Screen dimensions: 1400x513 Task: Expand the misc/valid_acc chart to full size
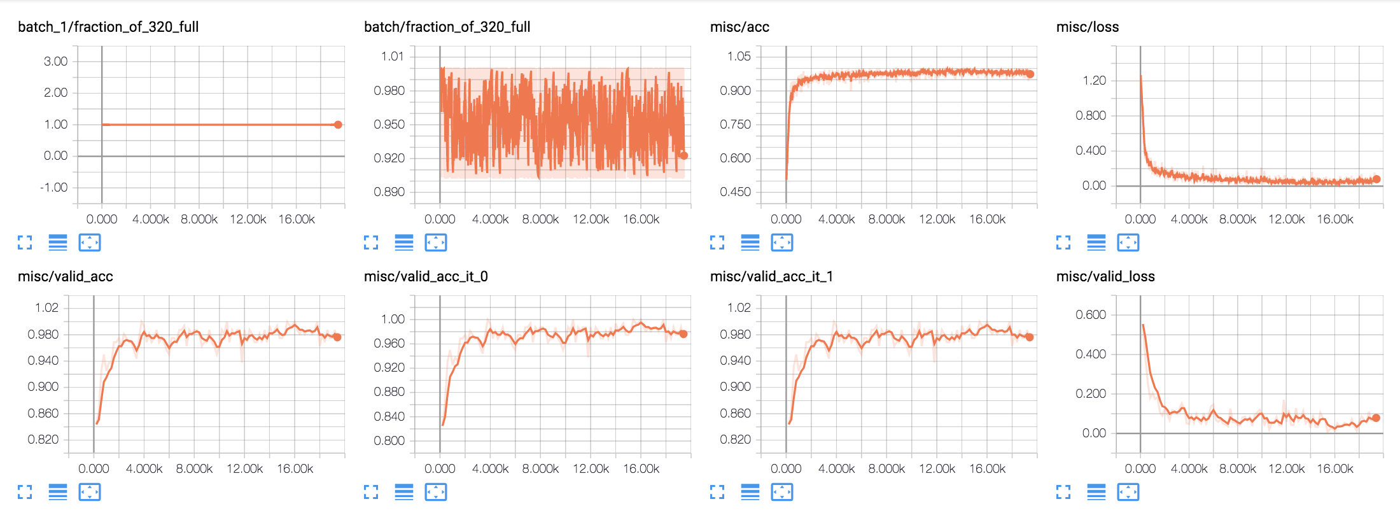pyautogui.click(x=25, y=492)
